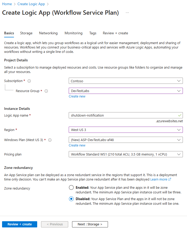The height and width of the screenshot is (230, 187).
Task: Enable zone redundancy with the Enabled radio button
Action: point(71,187)
